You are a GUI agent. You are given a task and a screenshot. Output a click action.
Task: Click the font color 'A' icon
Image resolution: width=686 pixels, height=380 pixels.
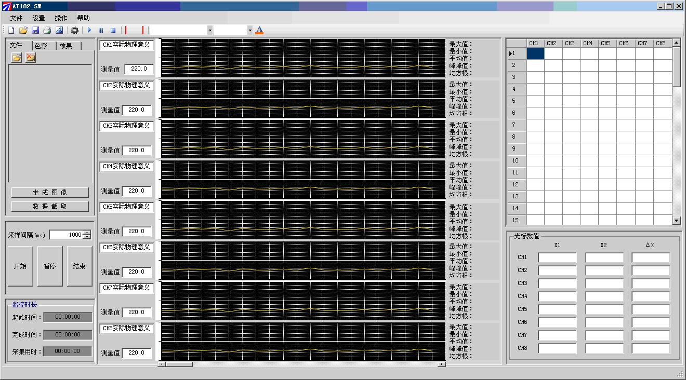tap(259, 31)
